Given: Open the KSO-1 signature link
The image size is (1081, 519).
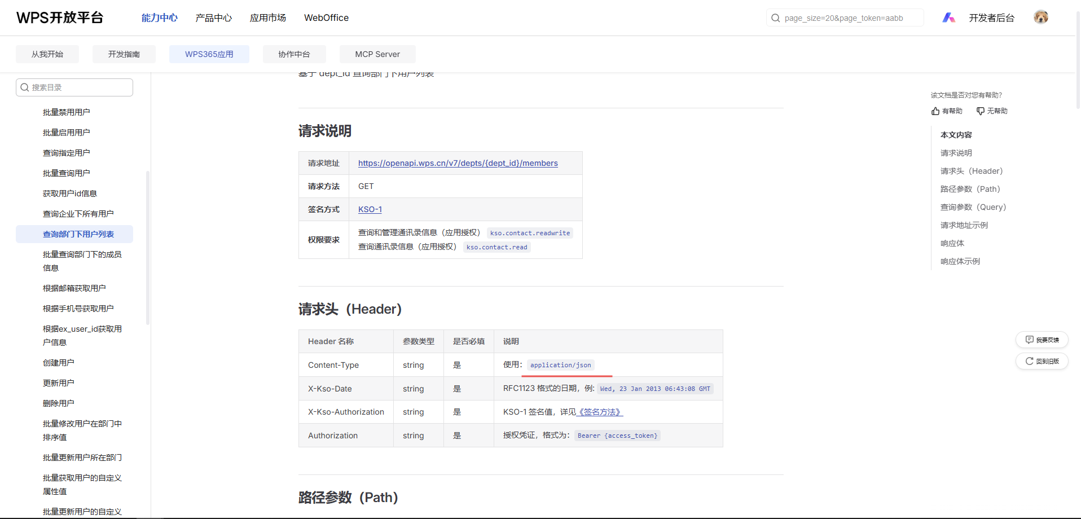Looking at the screenshot, I should pyautogui.click(x=370, y=209).
